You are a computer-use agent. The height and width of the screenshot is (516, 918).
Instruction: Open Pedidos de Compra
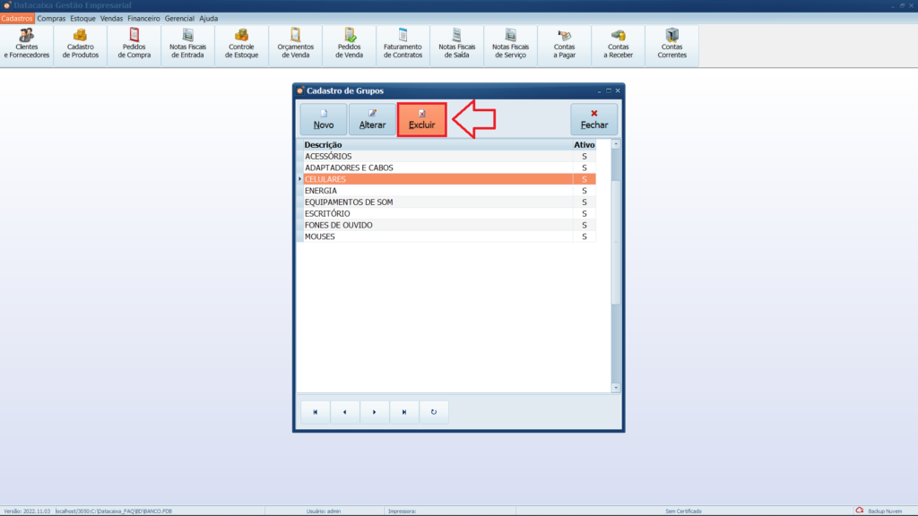coord(134,44)
